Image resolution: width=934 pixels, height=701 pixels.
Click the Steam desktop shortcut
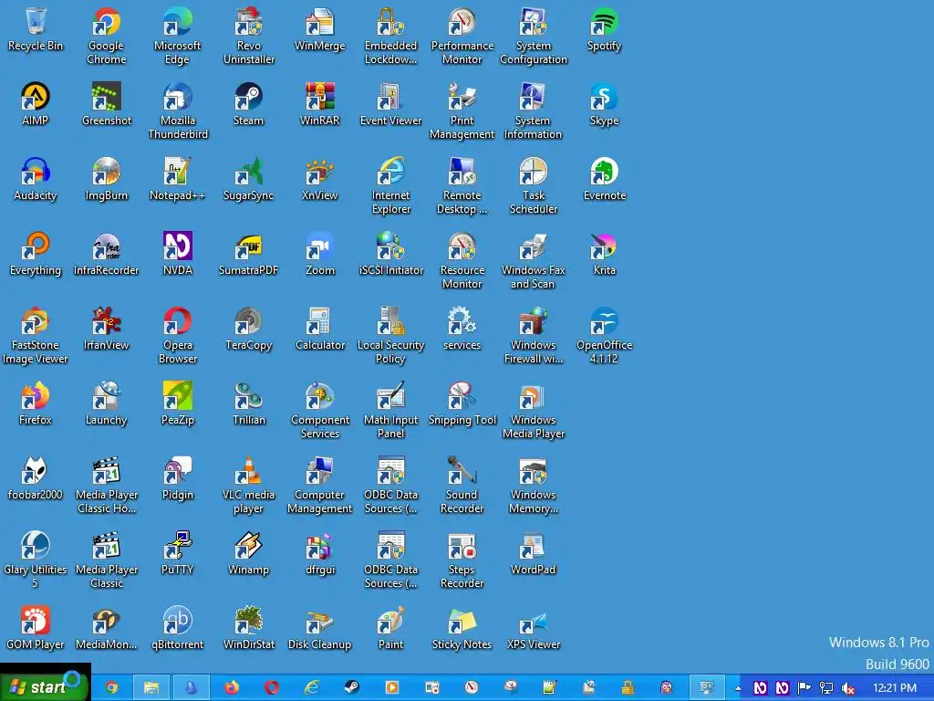(x=248, y=104)
